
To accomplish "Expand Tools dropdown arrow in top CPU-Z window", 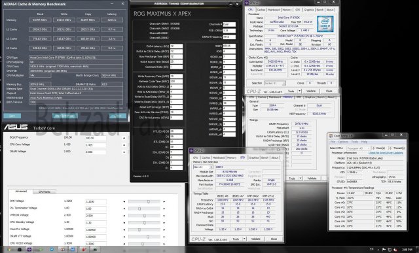I will pos(300,91).
